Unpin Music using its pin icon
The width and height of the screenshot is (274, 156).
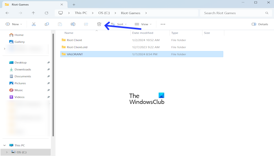coord(49,90)
